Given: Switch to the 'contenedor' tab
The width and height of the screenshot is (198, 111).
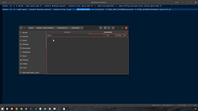Looking at the screenshot, I should pyautogui.click(x=108, y=32).
